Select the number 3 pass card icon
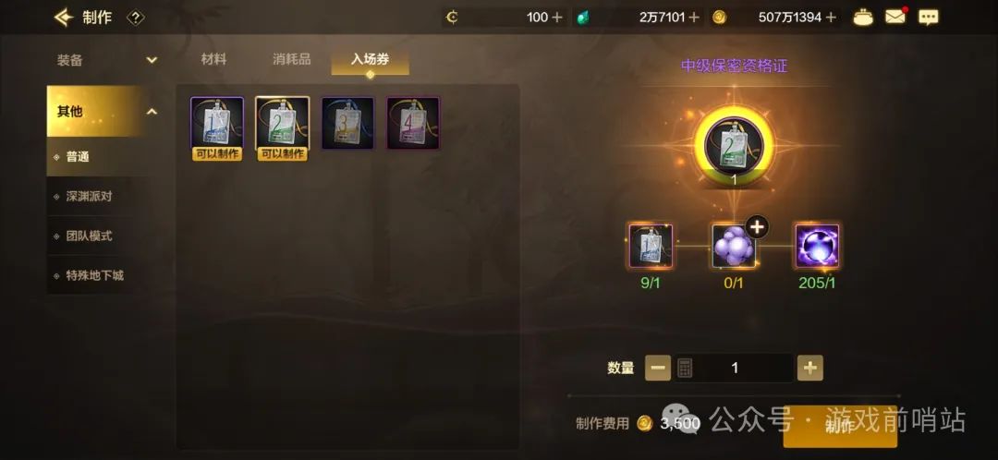Screen dimensions: 998x460 tap(347, 124)
